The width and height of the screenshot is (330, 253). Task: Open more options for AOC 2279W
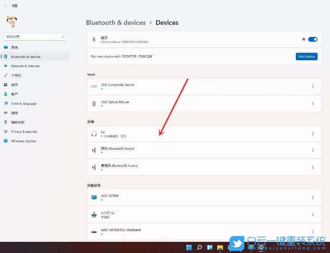click(313, 197)
